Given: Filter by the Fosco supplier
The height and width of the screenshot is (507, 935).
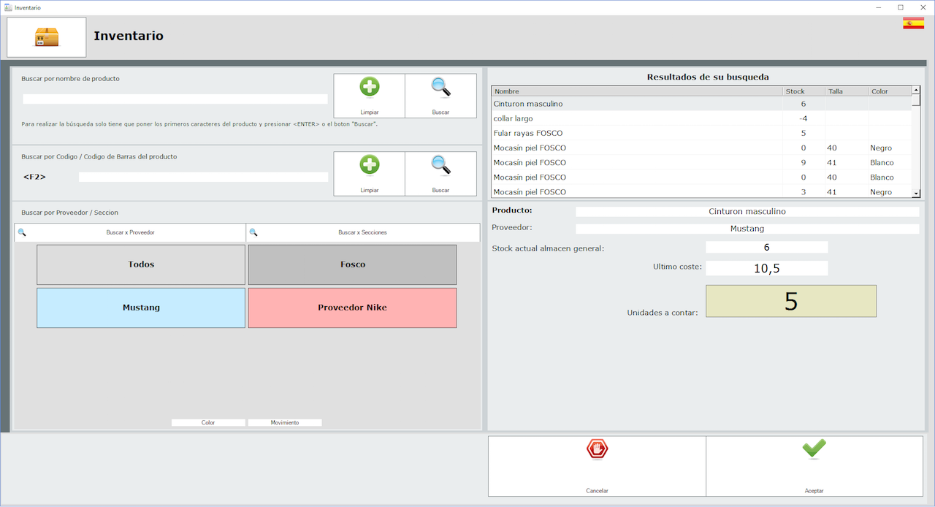Looking at the screenshot, I should (x=352, y=264).
